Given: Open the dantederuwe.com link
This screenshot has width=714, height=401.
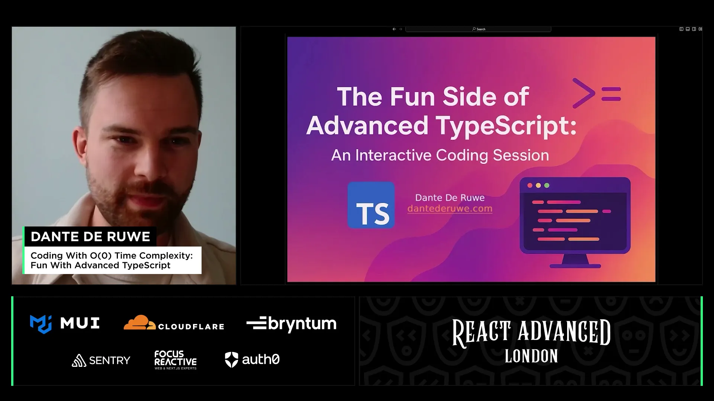Looking at the screenshot, I should coord(450,209).
